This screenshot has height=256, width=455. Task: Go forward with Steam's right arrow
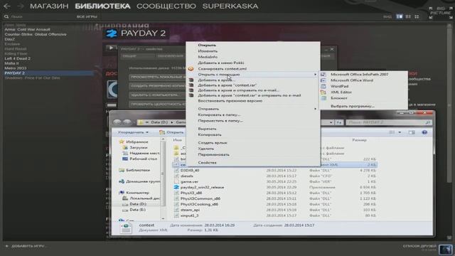(21, 6)
